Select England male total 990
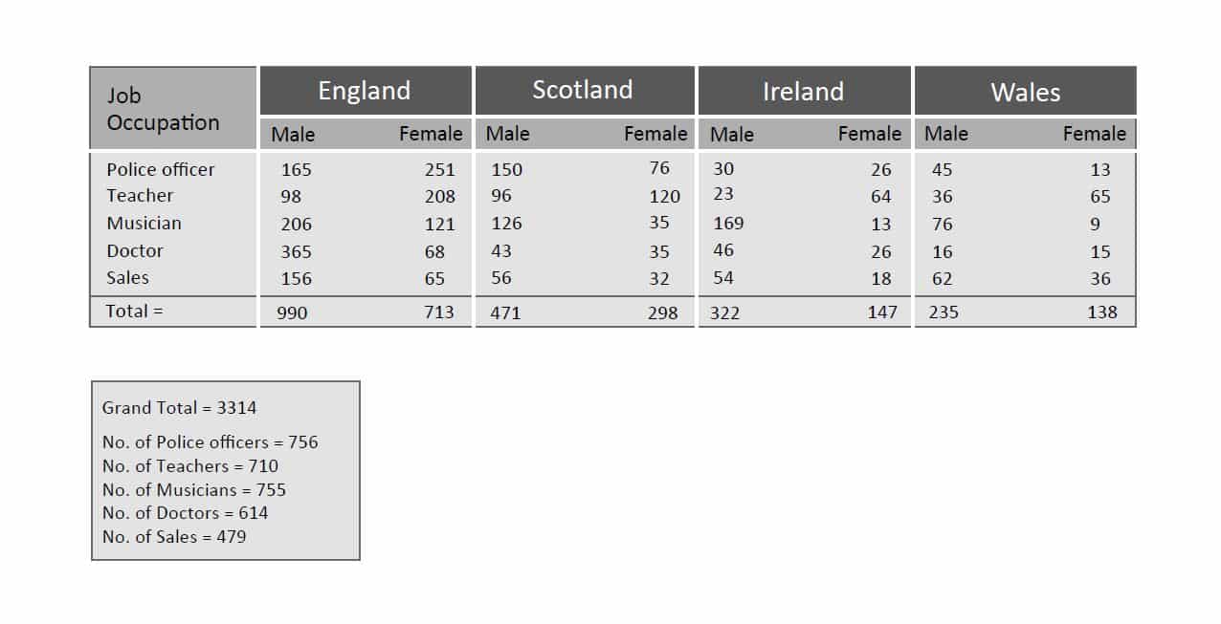The width and height of the screenshot is (1221, 624). click(292, 312)
